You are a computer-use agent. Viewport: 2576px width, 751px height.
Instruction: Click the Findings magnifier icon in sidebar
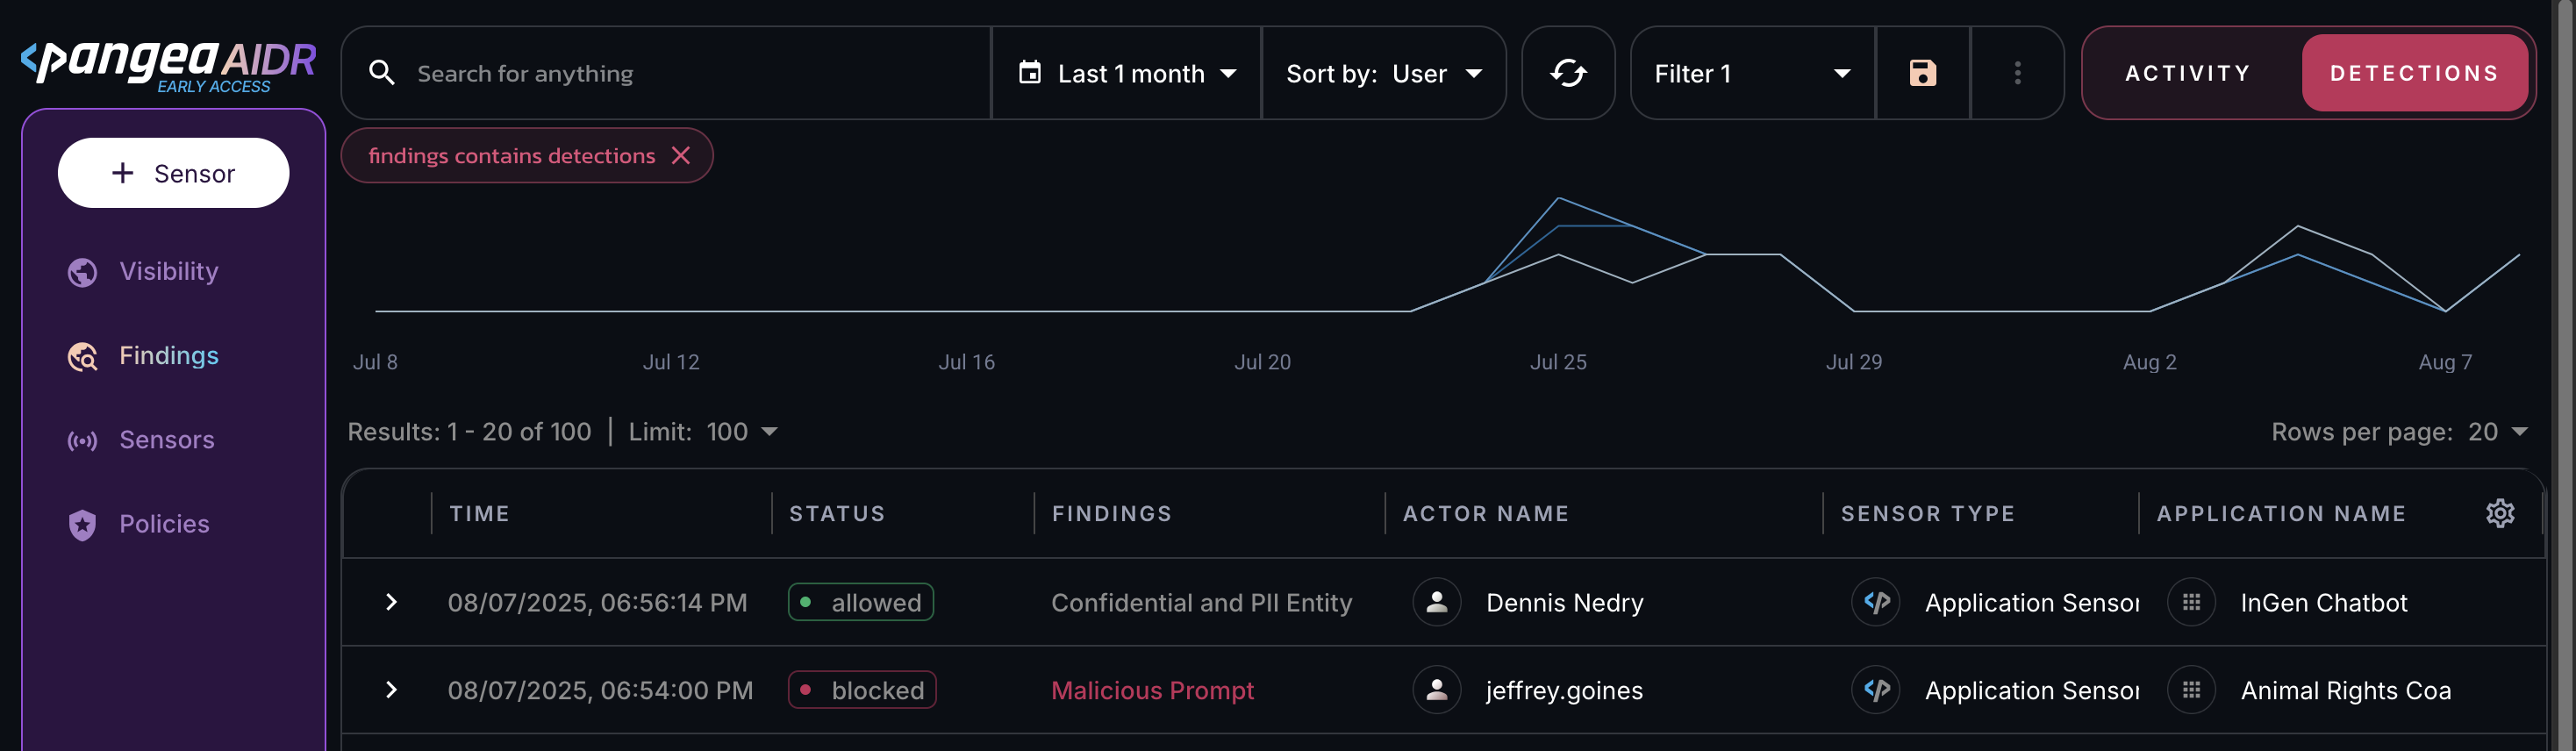tap(82, 356)
